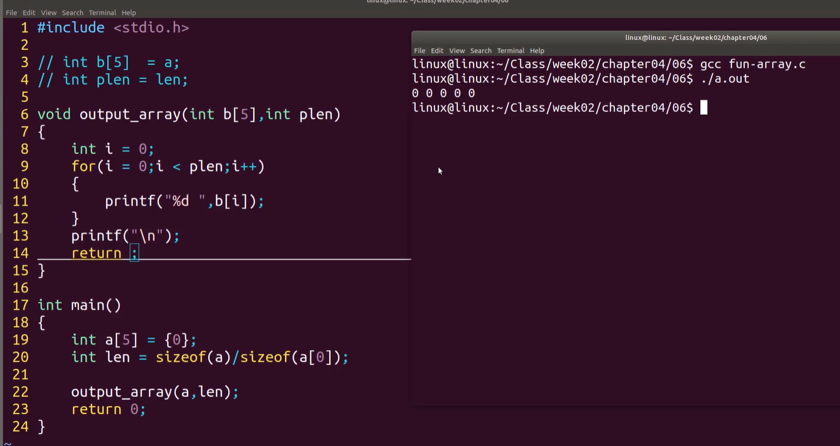Open Terminal menu in front terminal window

pyautogui.click(x=510, y=51)
